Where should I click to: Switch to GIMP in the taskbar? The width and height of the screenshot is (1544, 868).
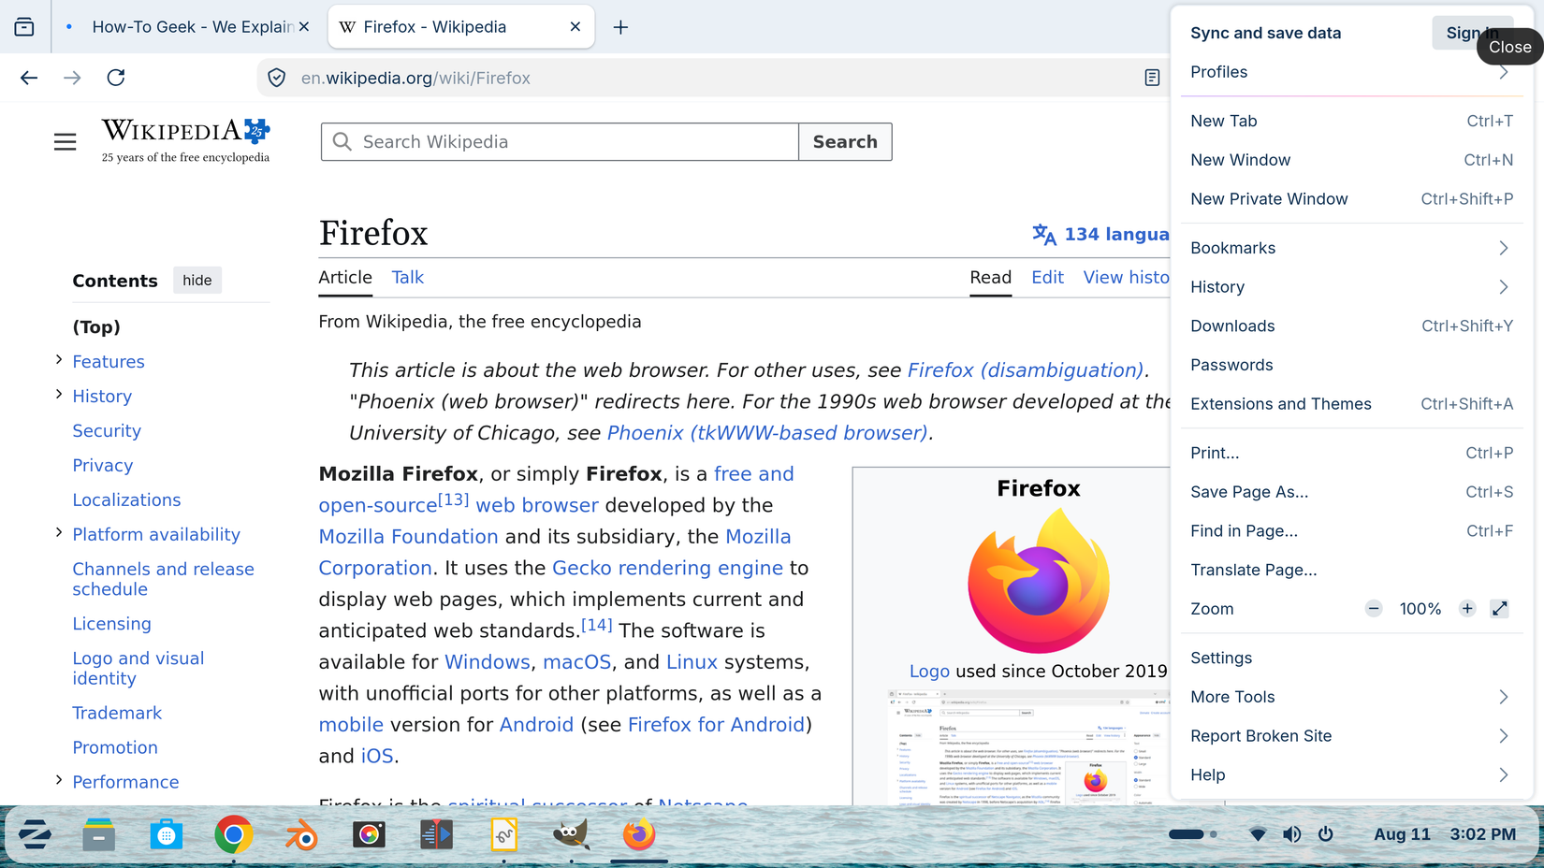point(571,834)
